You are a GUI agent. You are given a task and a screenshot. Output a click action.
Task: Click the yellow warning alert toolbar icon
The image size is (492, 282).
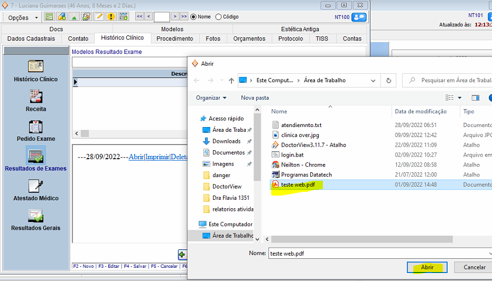coord(111,17)
